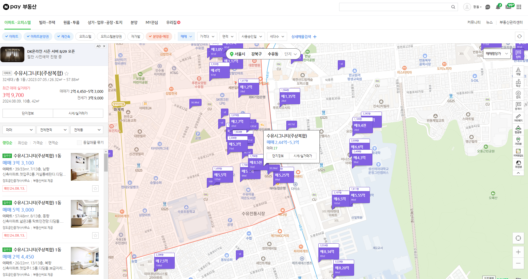Open the 뉴스 link
This screenshot has height=279, width=528.
pyautogui.click(x=489, y=22)
